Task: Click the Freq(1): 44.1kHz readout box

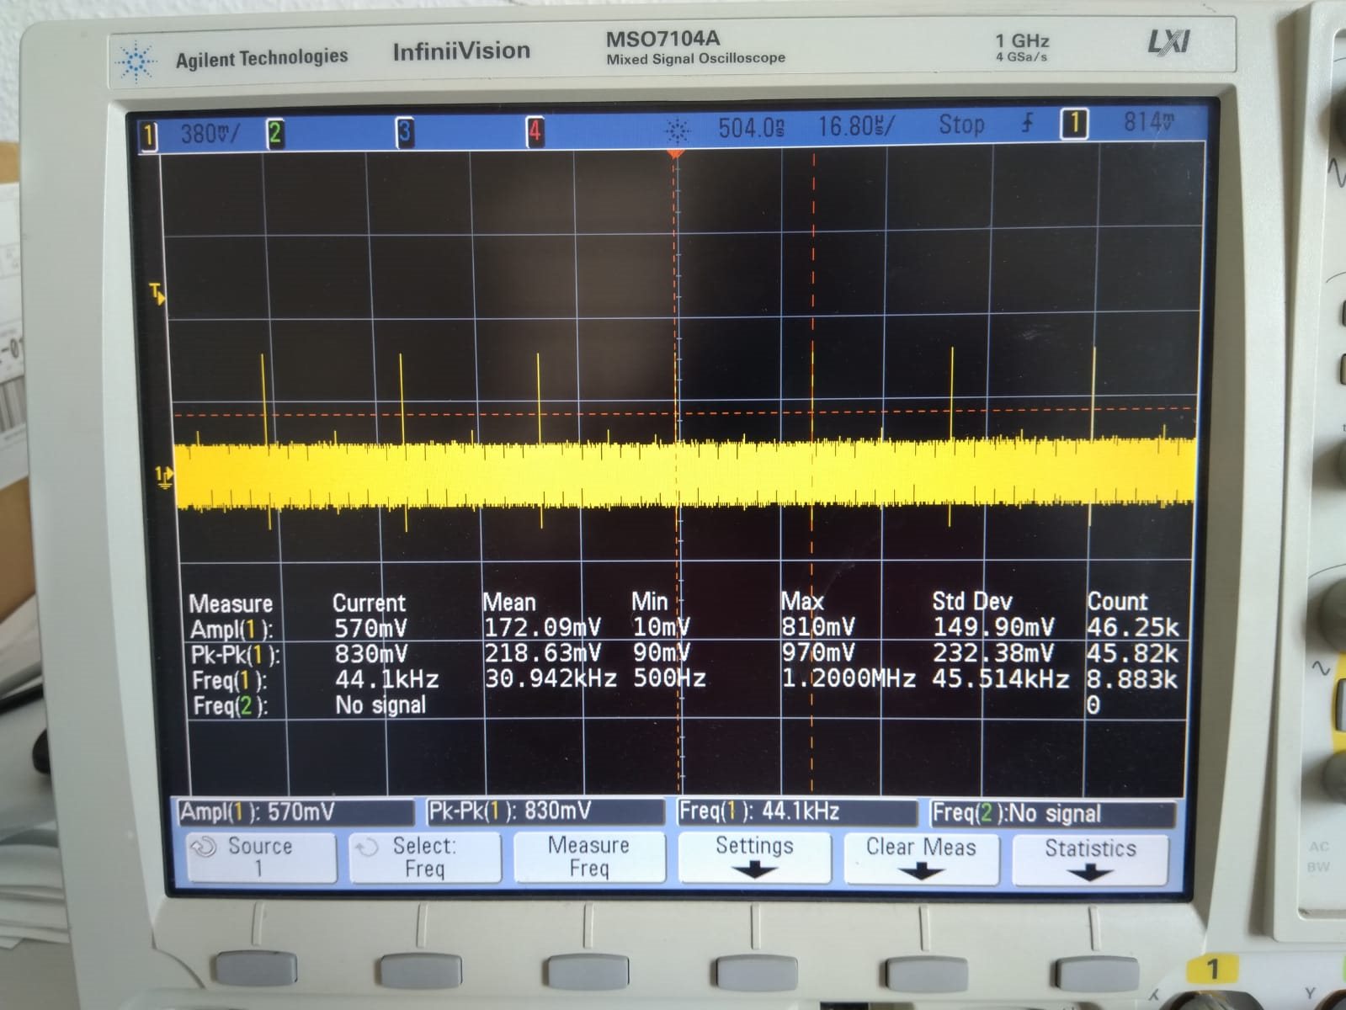Action: tap(797, 811)
